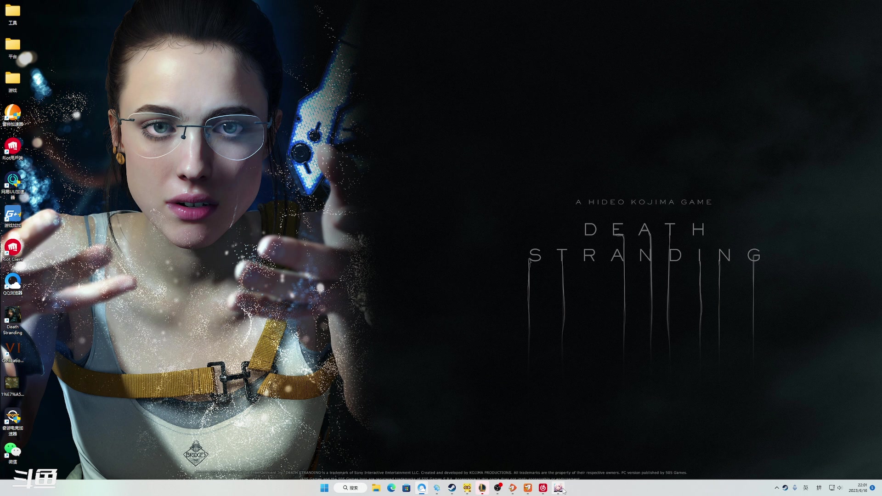Click Steam icon in the taskbar
The image size is (882, 496).
click(x=452, y=488)
